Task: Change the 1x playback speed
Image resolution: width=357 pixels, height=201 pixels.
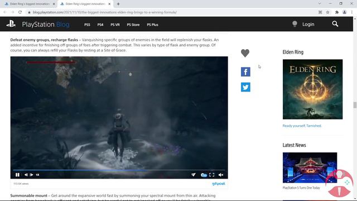Action: pyautogui.click(x=37, y=175)
